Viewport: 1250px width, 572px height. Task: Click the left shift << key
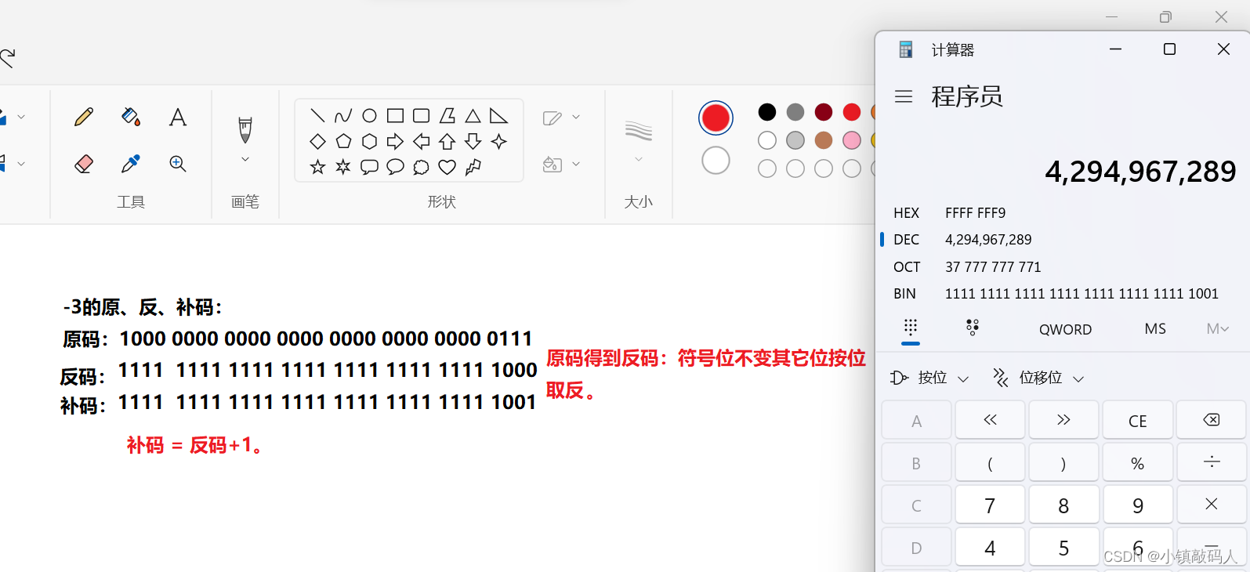tap(990, 420)
